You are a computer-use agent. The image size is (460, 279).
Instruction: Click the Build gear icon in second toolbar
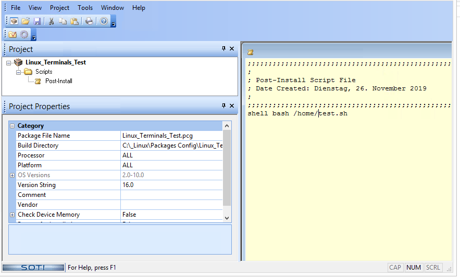pos(24,35)
